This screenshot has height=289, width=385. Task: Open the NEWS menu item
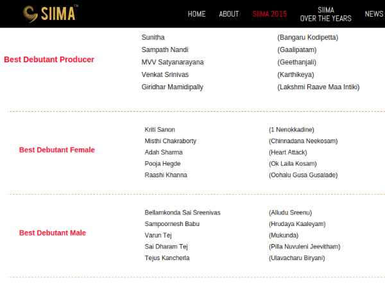(x=374, y=14)
